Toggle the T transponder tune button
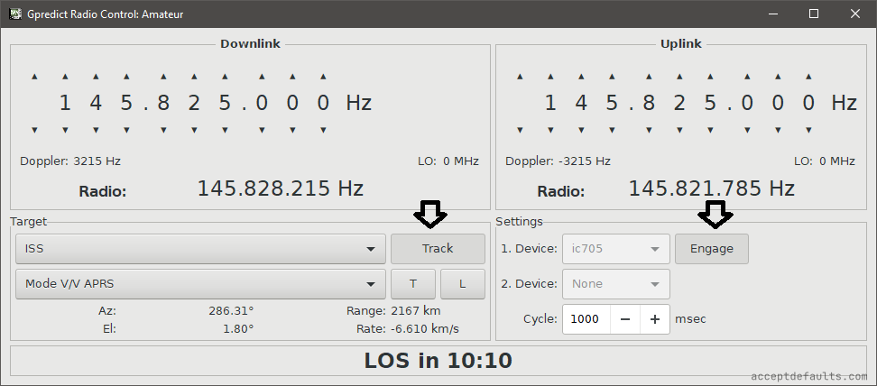Image resolution: width=877 pixels, height=386 pixels. coord(413,283)
